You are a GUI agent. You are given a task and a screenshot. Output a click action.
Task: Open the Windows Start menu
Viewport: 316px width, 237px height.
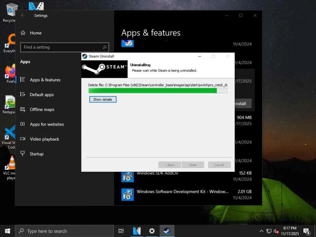[x=7, y=231]
